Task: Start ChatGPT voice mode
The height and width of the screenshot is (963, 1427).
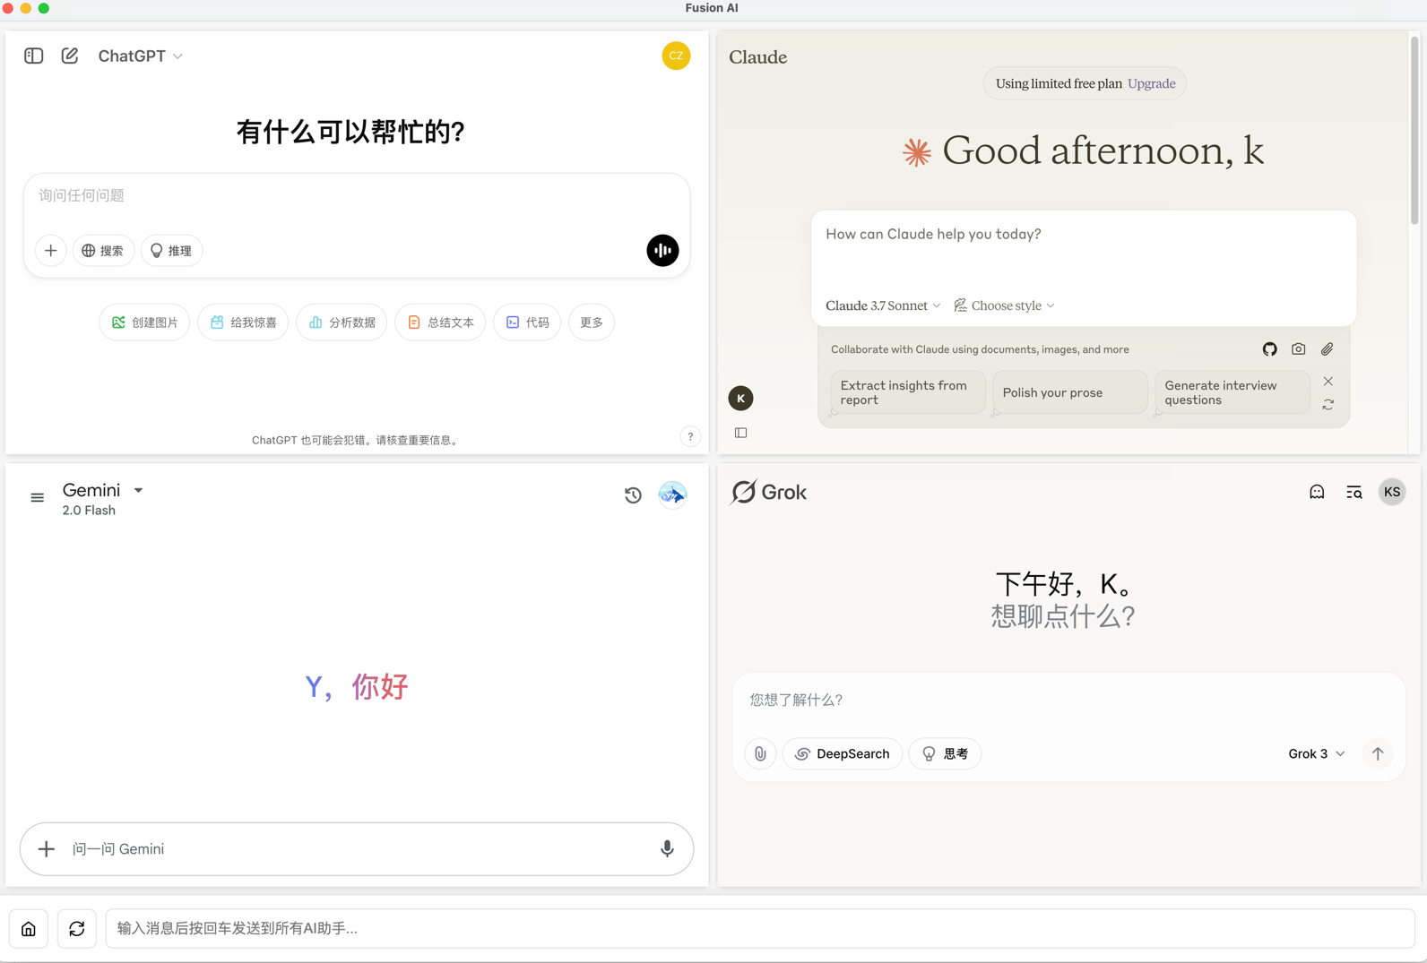Action: (x=662, y=251)
